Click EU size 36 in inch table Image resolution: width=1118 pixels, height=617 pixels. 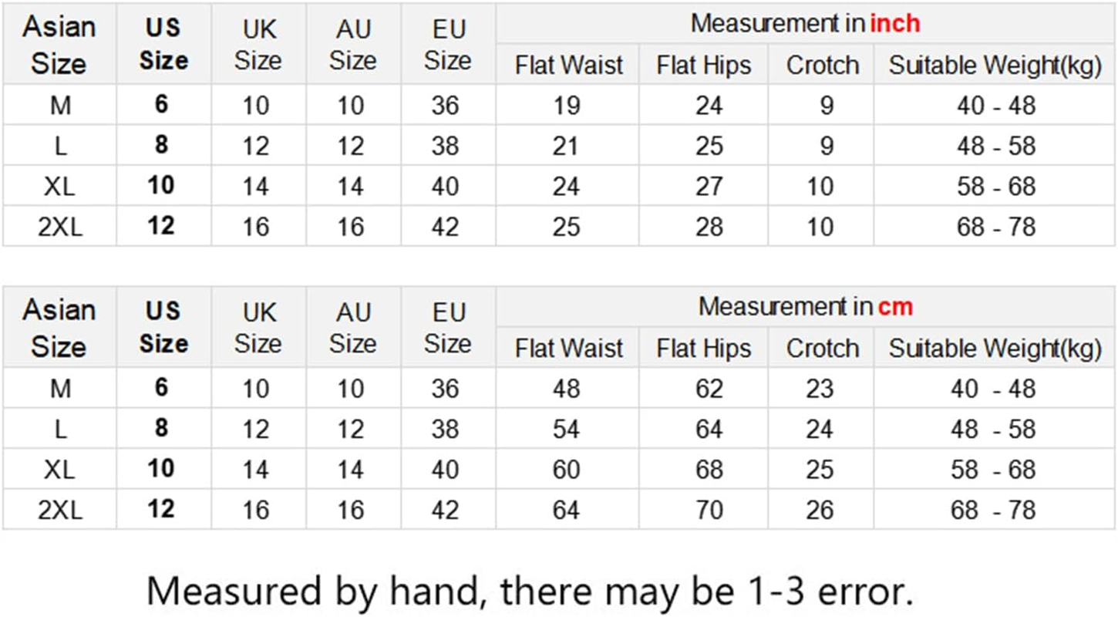point(446,106)
